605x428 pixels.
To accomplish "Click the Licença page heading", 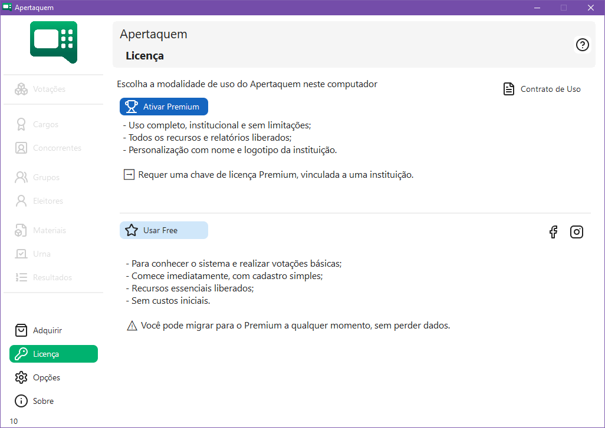I will pyautogui.click(x=144, y=56).
